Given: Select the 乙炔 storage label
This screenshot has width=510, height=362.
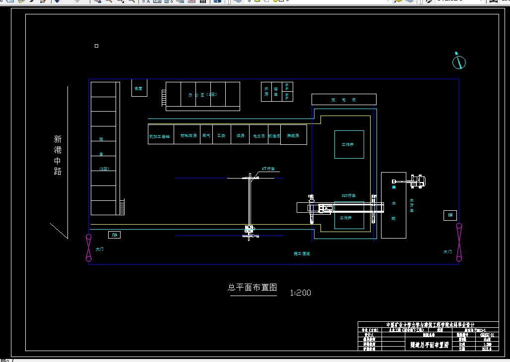Looking at the screenshot, I should 221,136.
